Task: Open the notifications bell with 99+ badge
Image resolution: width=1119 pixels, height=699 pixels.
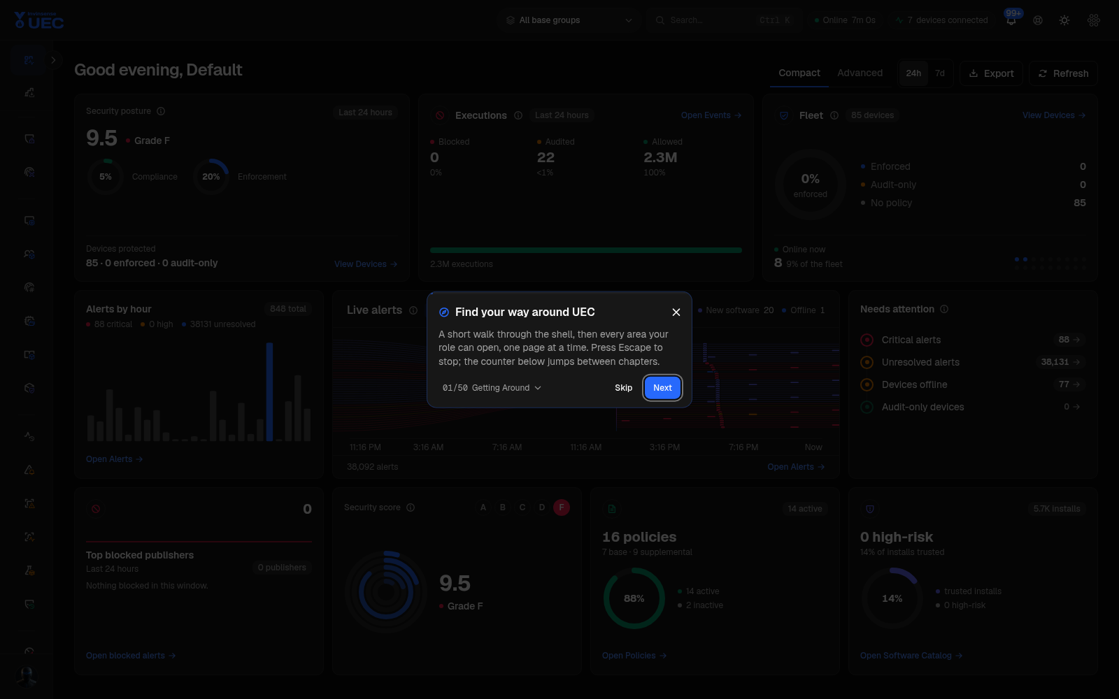Action: point(1011,20)
